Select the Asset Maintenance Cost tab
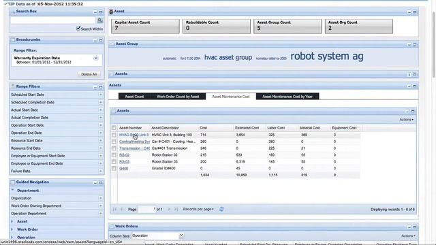The width and height of the screenshot is (436, 245). pos(231,97)
